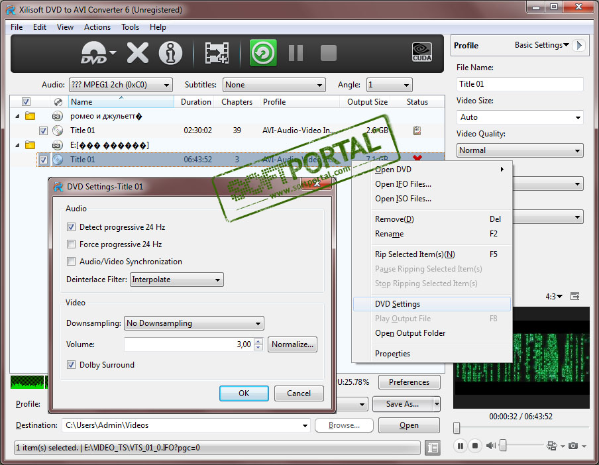Image resolution: width=599 pixels, height=465 pixels.
Task: Stop the preview playback
Action: pos(475,446)
